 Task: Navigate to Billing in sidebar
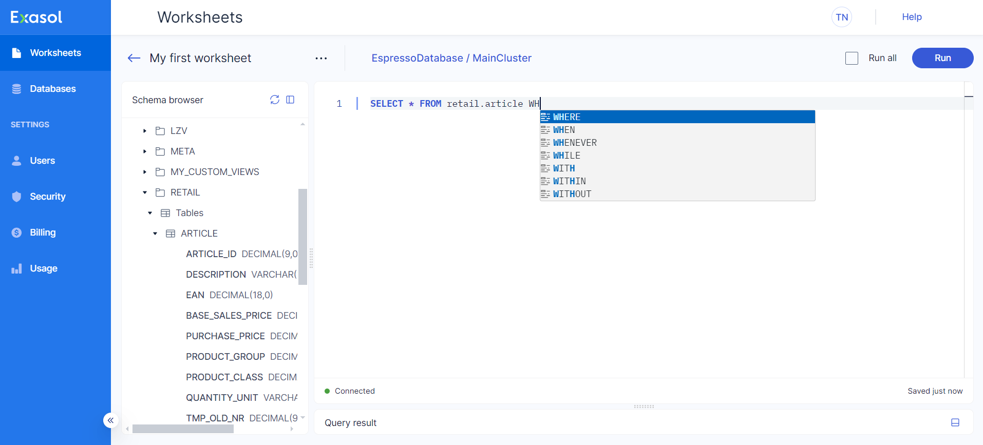(43, 233)
